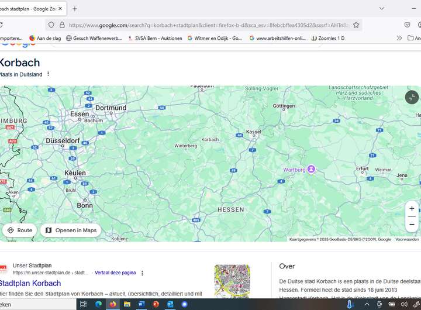Click Dortmund label on the map
Image resolution: width=421 pixels, height=310 pixels.
[111, 108]
